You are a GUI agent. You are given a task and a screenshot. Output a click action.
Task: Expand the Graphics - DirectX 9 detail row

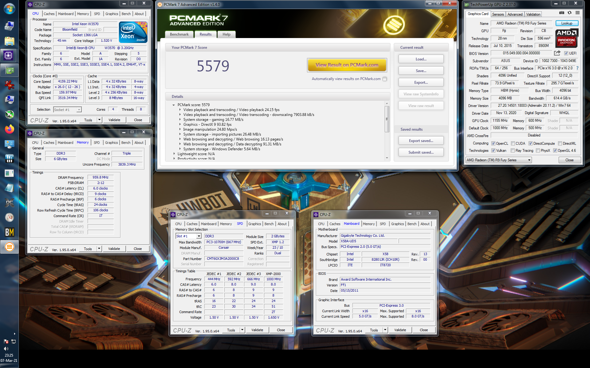tap(180, 125)
